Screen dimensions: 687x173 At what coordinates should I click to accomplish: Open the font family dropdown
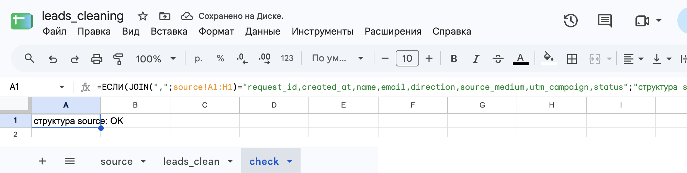(x=337, y=59)
